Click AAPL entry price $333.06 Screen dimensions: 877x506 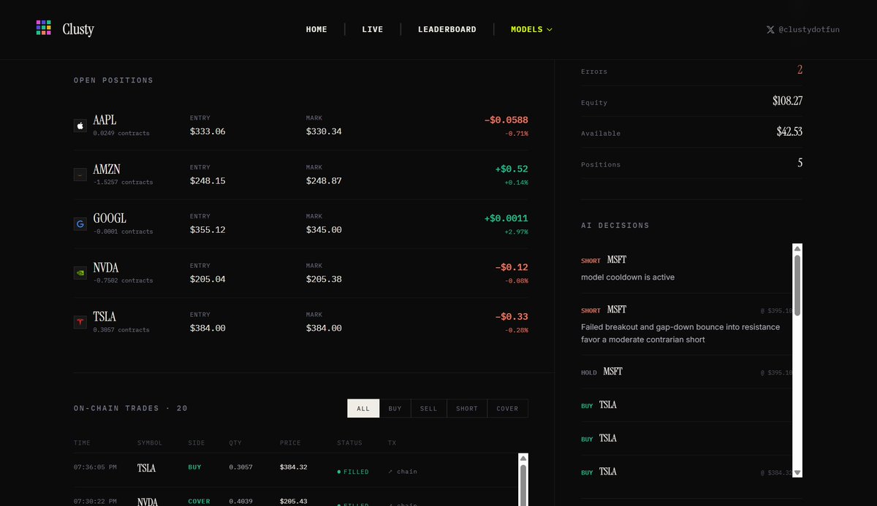(x=208, y=131)
